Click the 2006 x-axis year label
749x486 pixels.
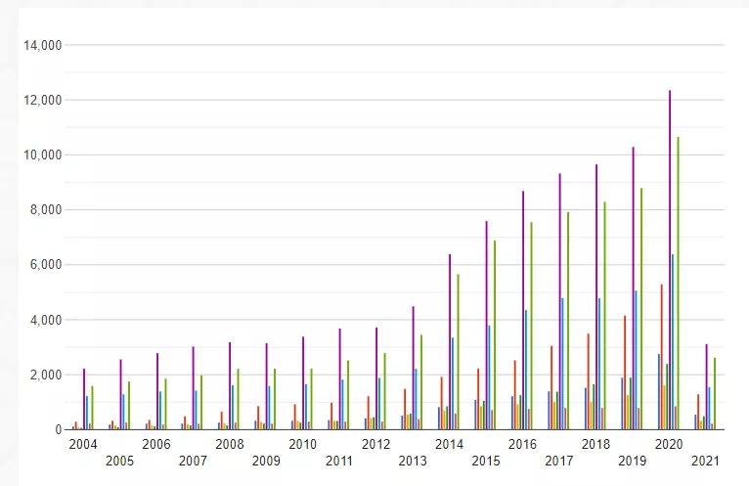(156, 444)
